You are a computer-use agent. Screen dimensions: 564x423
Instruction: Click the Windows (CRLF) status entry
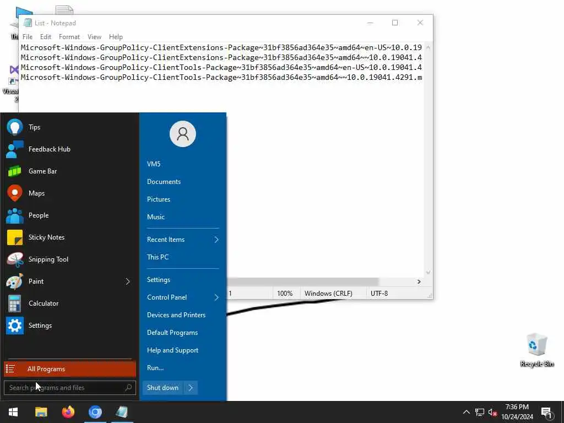click(328, 294)
